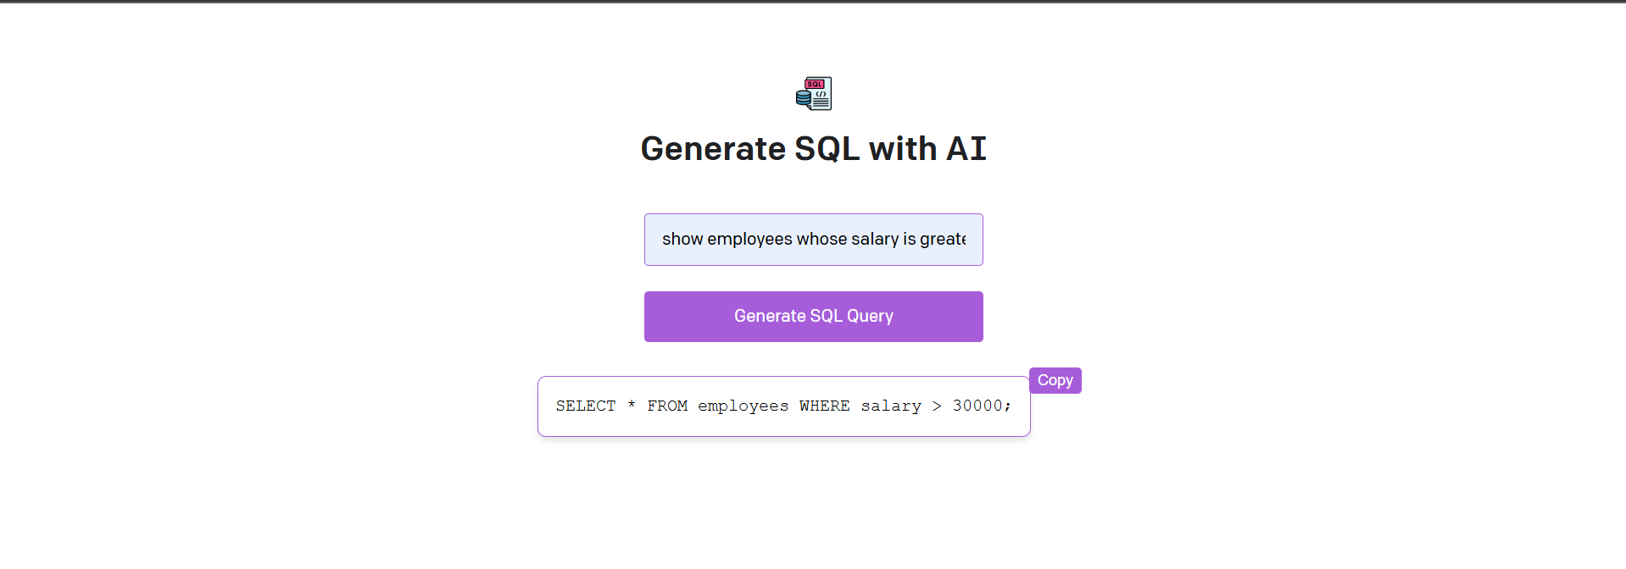Image resolution: width=1626 pixels, height=569 pixels.
Task: Click the "Generate SQL with AI" heading
Action: click(813, 149)
